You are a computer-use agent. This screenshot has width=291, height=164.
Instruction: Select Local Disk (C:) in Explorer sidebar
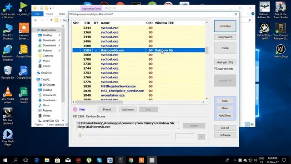(50, 121)
